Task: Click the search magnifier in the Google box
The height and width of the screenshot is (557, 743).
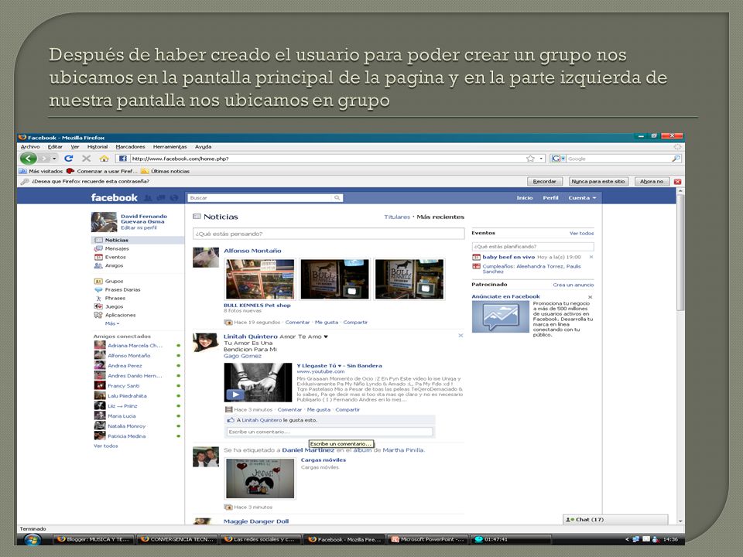Action: pyautogui.click(x=676, y=159)
